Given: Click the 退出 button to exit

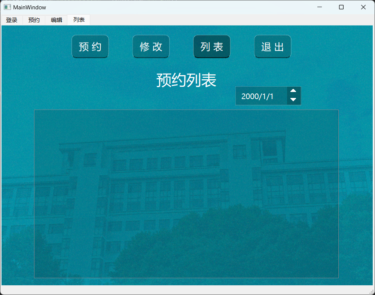Looking at the screenshot, I should (x=272, y=47).
